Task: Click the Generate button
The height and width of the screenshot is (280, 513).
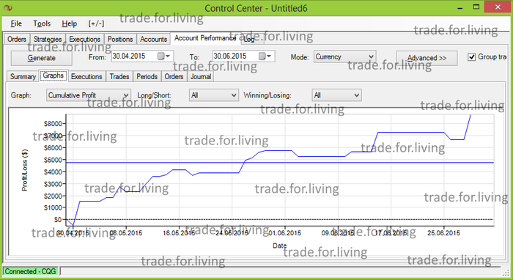Action: point(41,58)
